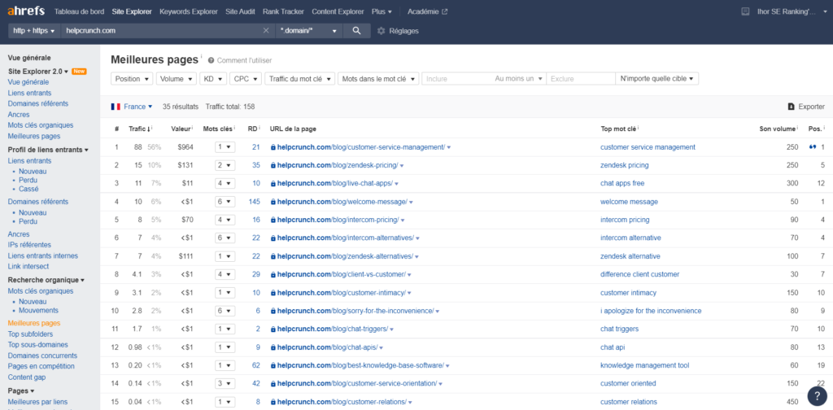Open Traffic du mot clé filter

click(x=299, y=79)
